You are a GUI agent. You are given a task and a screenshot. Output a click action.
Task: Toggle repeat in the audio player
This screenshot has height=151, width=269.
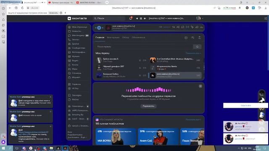click(182, 27)
